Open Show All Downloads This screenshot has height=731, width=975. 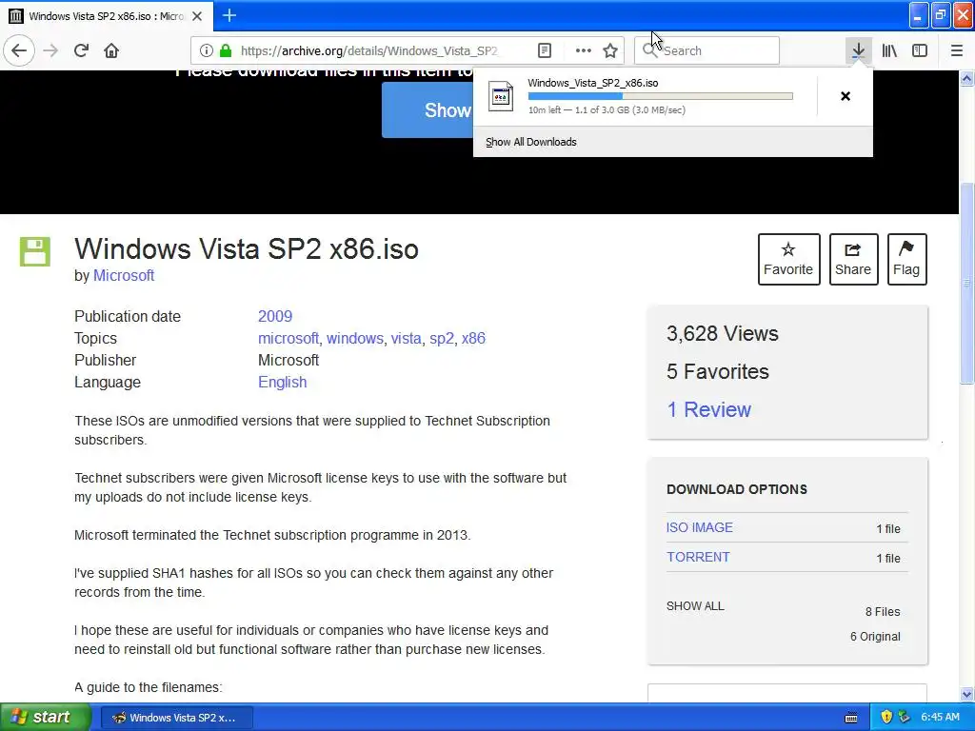coord(531,142)
